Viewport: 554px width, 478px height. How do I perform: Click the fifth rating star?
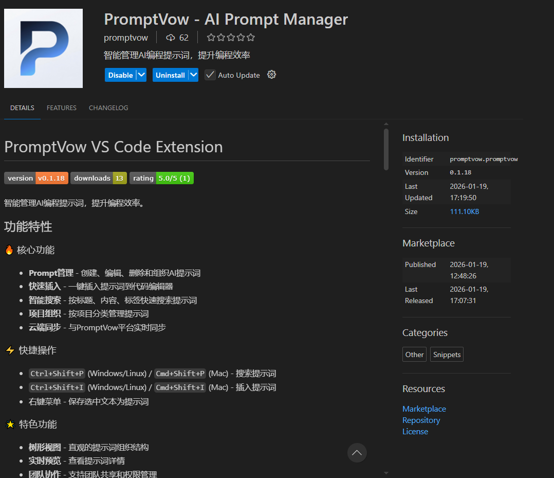[250, 37]
